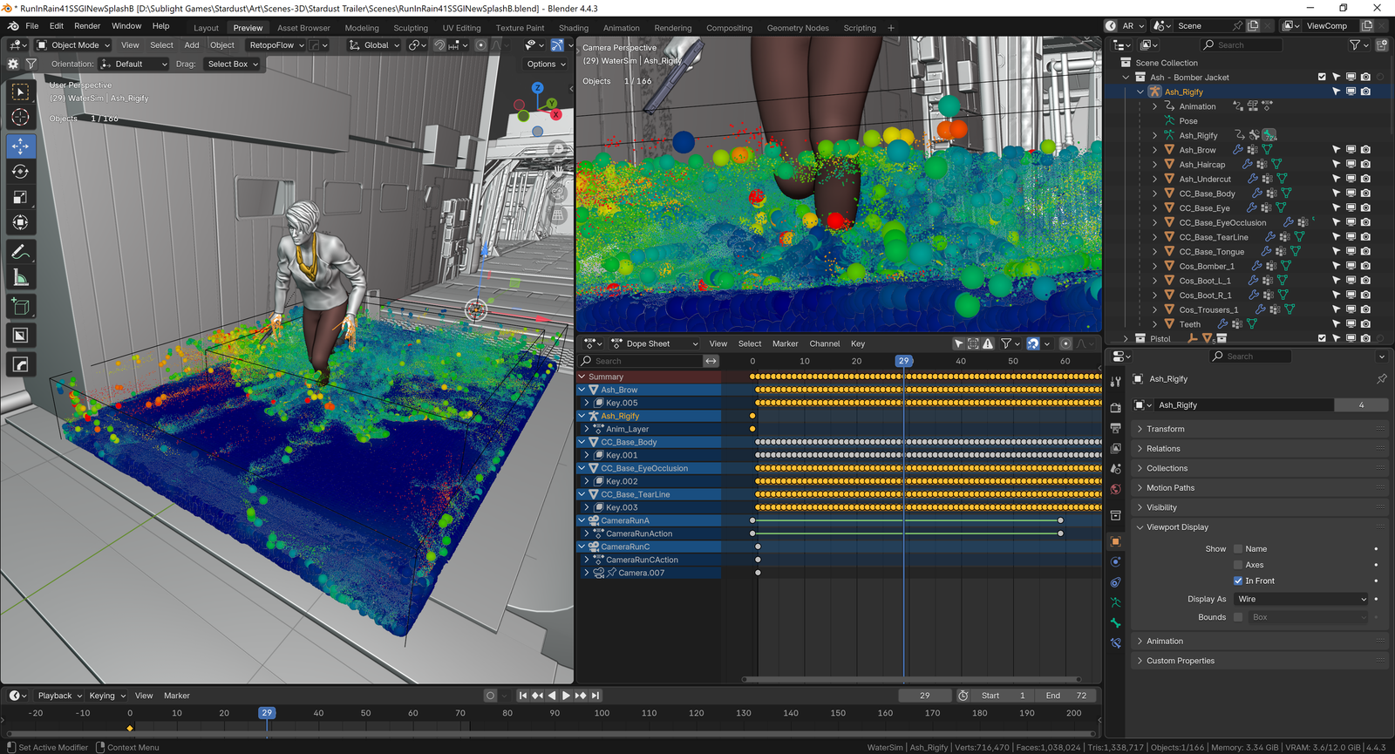Select the 3D Cursor tool
This screenshot has height=754, width=1395.
click(x=20, y=118)
